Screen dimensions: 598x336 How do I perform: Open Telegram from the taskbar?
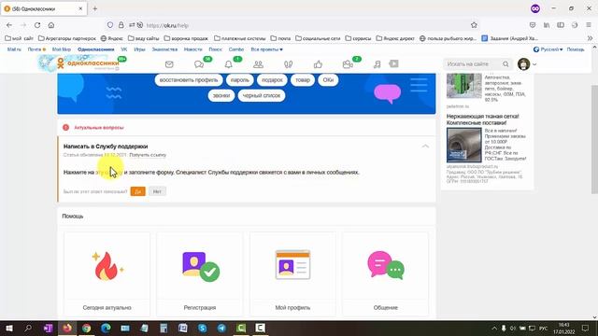pos(221,328)
